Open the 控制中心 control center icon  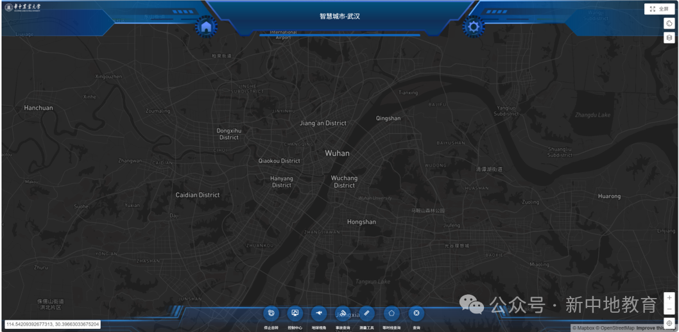[x=295, y=313]
